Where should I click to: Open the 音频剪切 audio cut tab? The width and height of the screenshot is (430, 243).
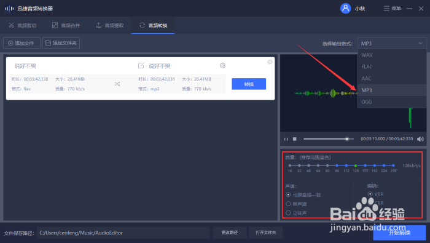pyautogui.click(x=23, y=25)
